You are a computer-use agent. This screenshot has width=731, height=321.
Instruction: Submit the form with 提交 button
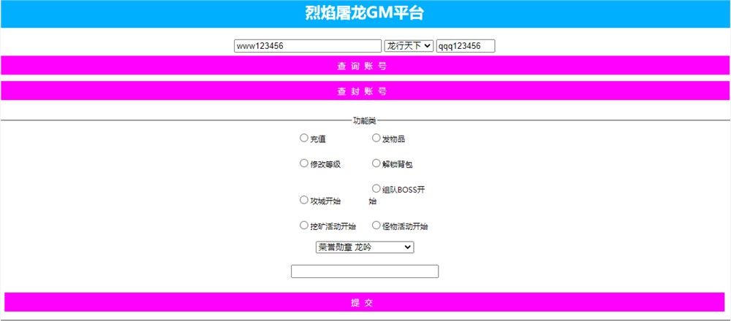click(365, 302)
